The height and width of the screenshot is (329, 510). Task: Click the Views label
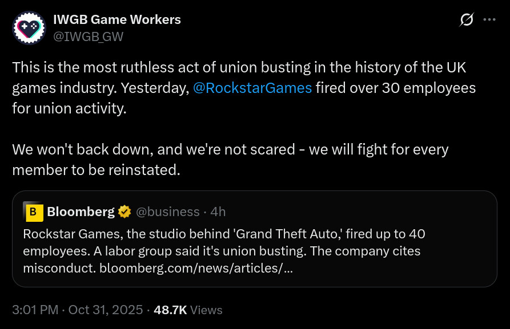coord(207,310)
